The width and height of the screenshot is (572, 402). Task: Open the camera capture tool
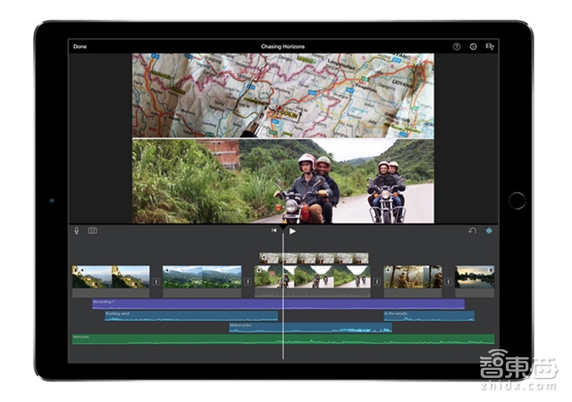92,230
